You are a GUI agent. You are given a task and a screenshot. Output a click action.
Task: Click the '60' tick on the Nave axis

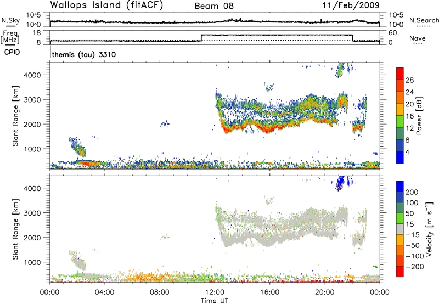(393, 33)
